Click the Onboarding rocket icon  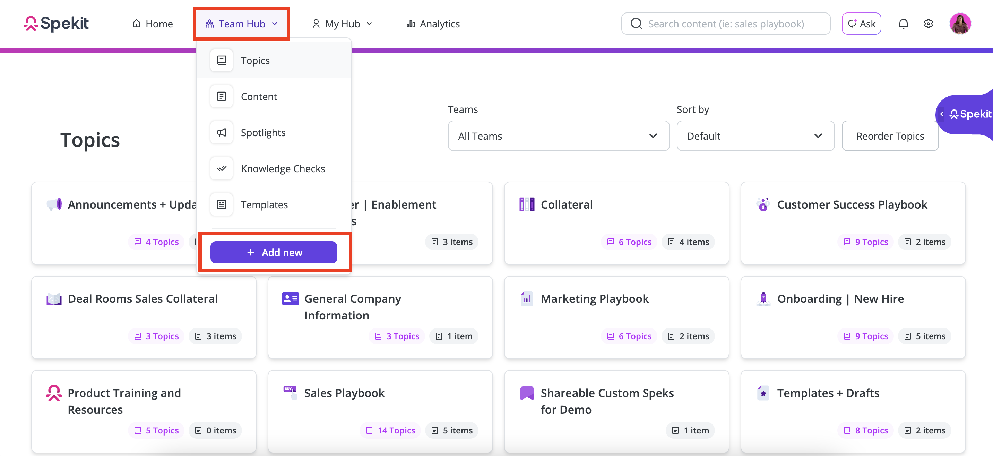coord(763,298)
